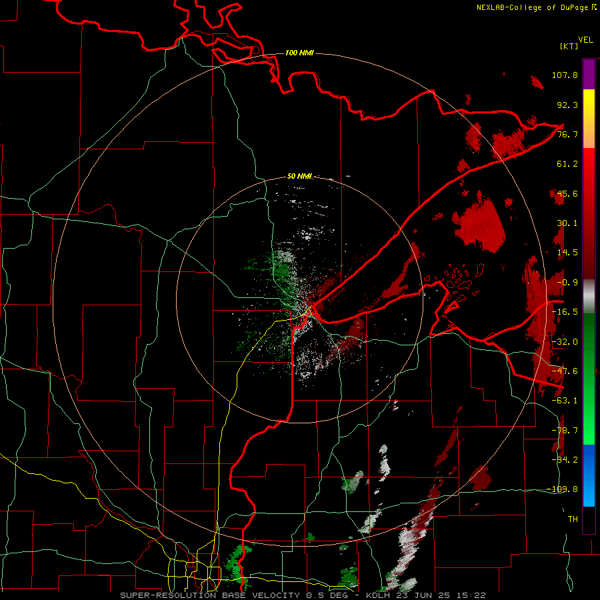
Task: Click the purple segment of the color bar
Action: pos(589,74)
